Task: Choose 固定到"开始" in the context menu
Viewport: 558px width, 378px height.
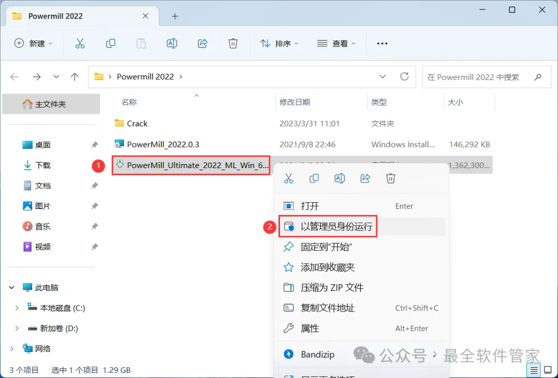Action: [361, 247]
